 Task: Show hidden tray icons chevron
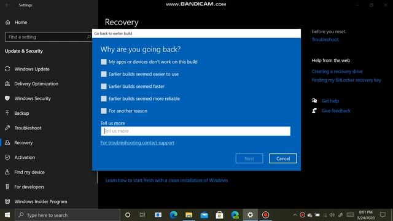295,215
